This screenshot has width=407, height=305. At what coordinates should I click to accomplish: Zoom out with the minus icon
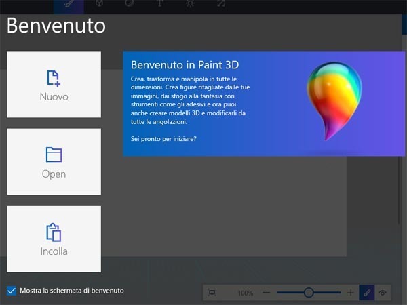click(x=267, y=293)
